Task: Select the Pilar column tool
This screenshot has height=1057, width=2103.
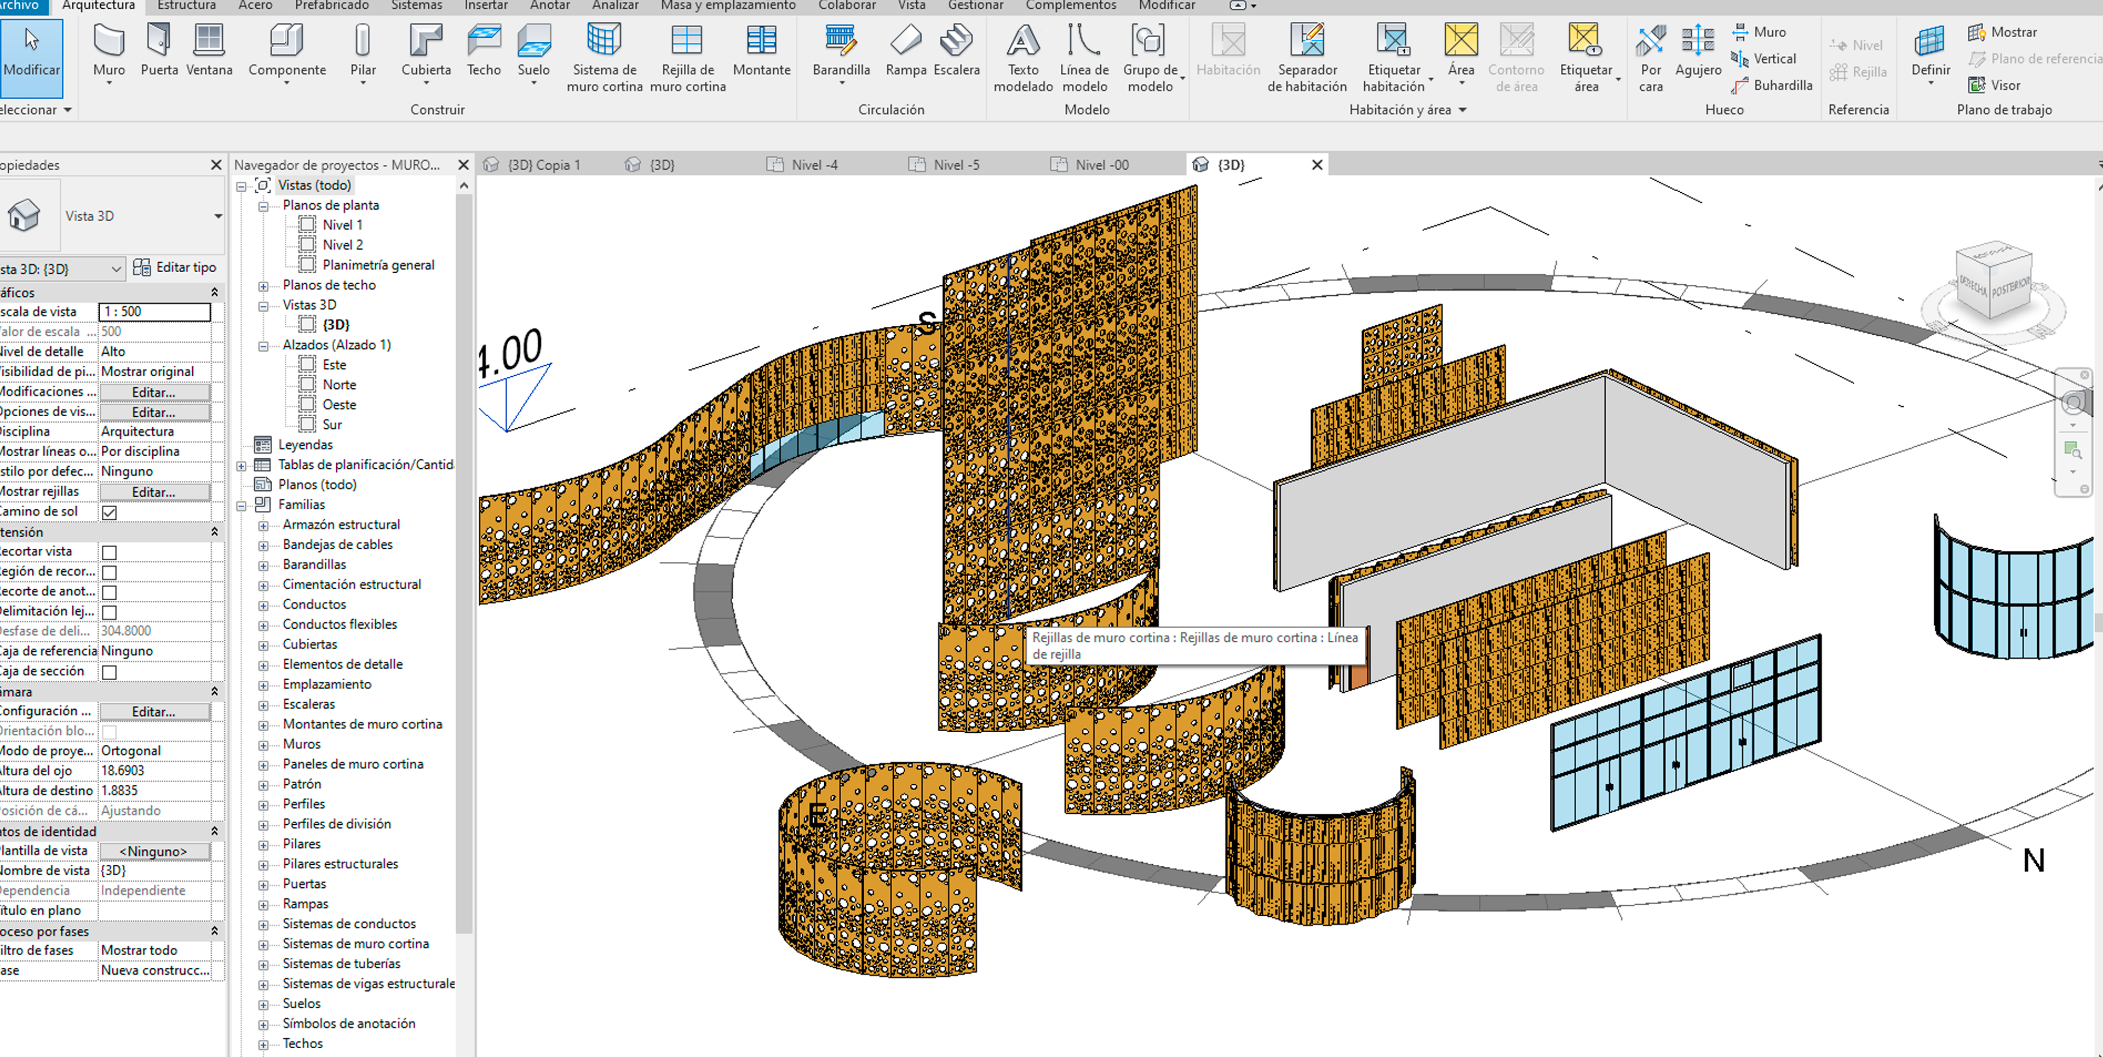Action: point(363,53)
